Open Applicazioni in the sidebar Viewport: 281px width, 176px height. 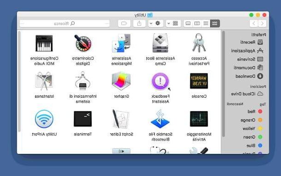[247, 51]
